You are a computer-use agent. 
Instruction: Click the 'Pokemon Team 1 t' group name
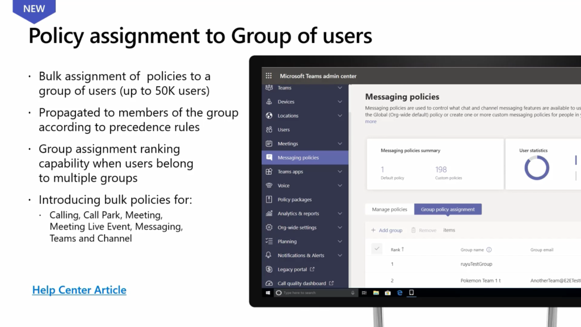[481, 280]
